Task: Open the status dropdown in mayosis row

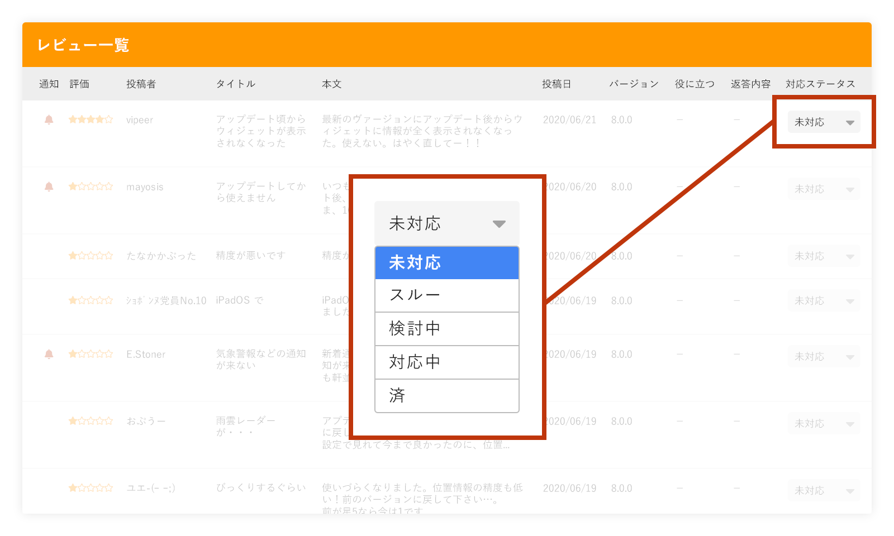Action: coord(824,189)
